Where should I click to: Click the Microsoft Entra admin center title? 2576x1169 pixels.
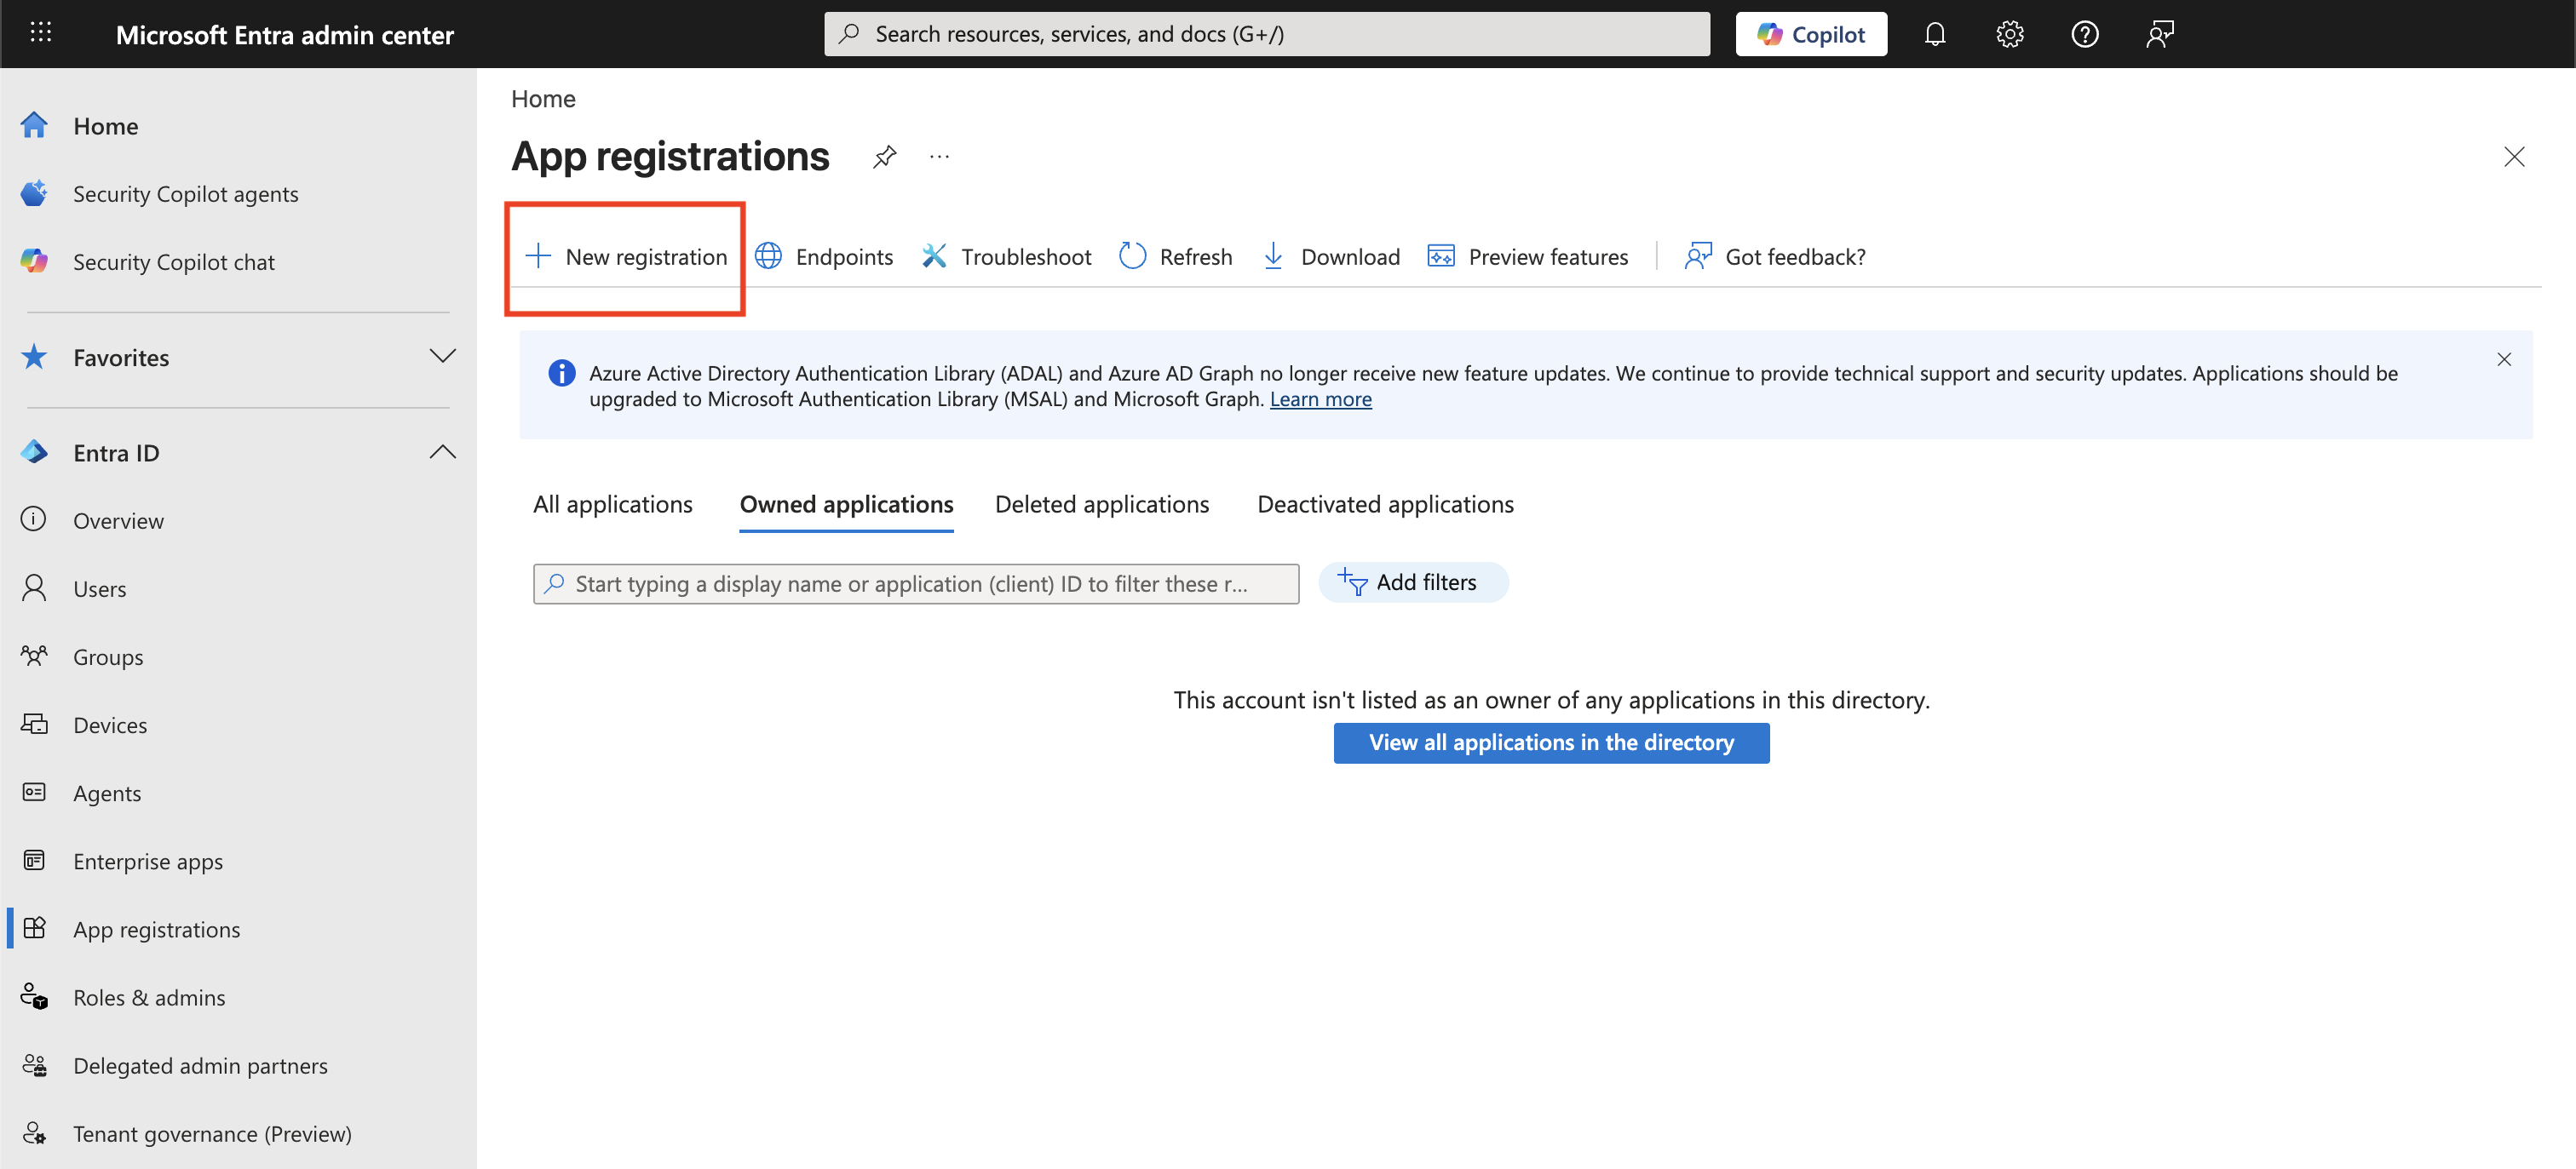(x=285, y=35)
